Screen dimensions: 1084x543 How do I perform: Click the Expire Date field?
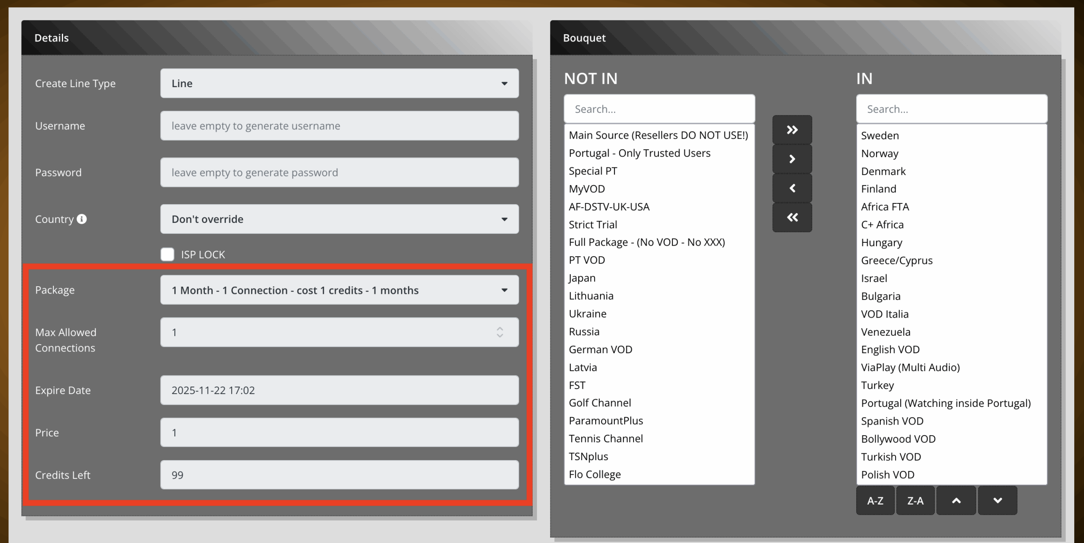tap(339, 390)
